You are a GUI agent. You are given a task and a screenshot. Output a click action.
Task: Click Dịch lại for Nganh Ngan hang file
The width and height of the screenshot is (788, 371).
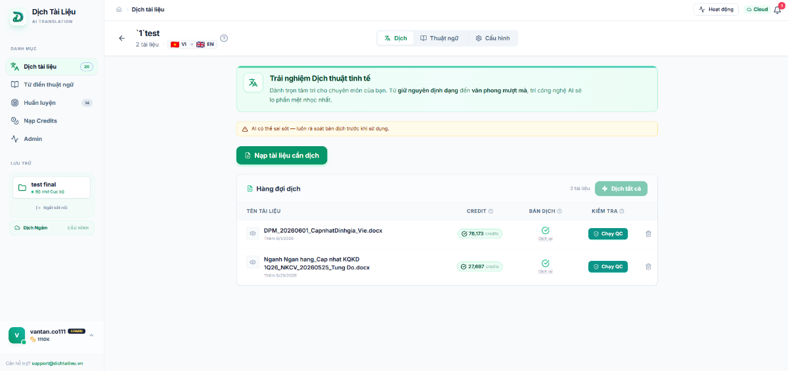(545, 271)
